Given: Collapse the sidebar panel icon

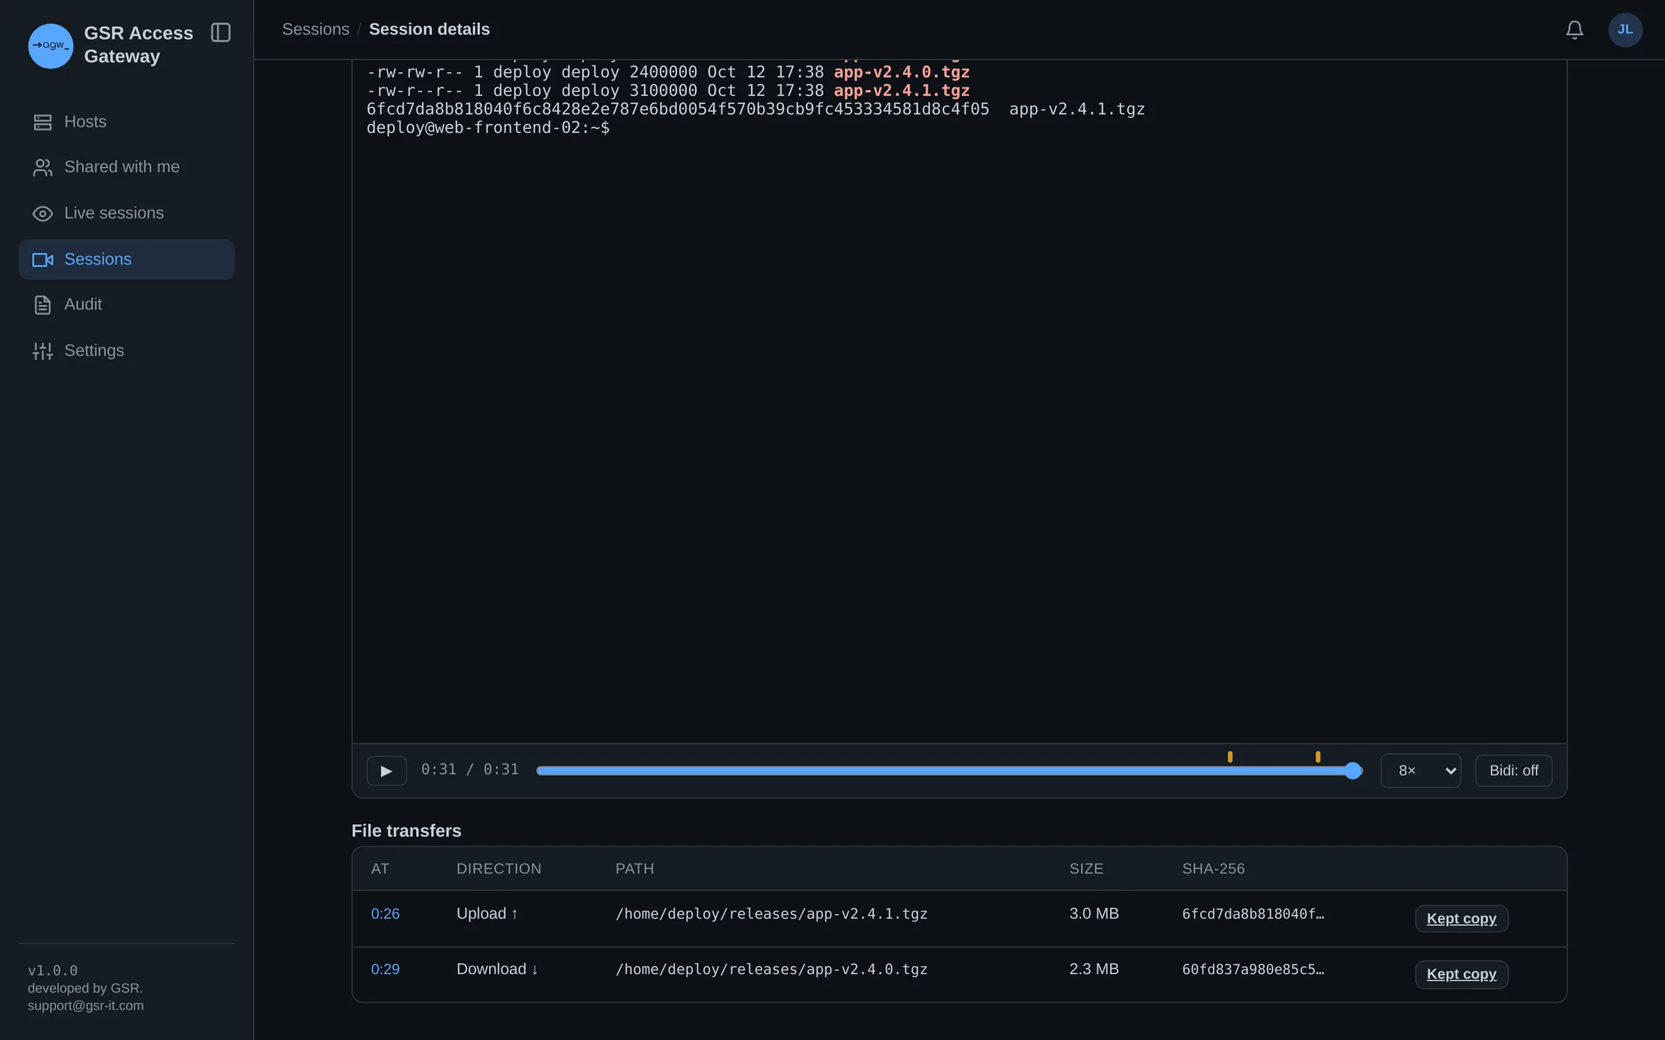Looking at the screenshot, I should point(221,33).
